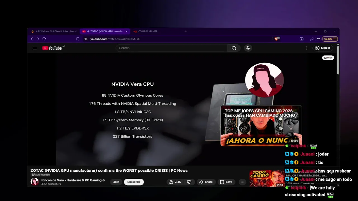Viewport: 358px width, 201px height.
Task: Share this video
Action: click(x=206, y=182)
